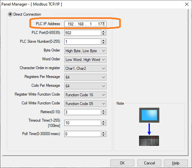Open the Registers Per Message dropdown
This screenshot has height=168, width=192.
point(85,77)
